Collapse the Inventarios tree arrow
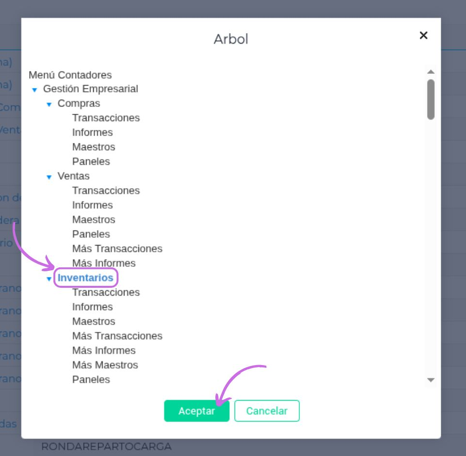Screen dimensions: 466x456 coord(49,279)
